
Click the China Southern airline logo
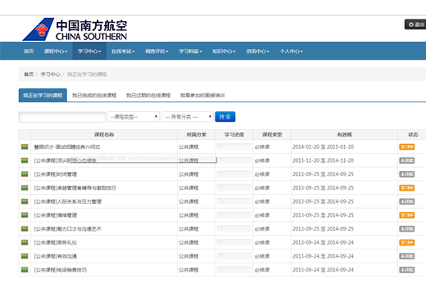click(x=75, y=29)
